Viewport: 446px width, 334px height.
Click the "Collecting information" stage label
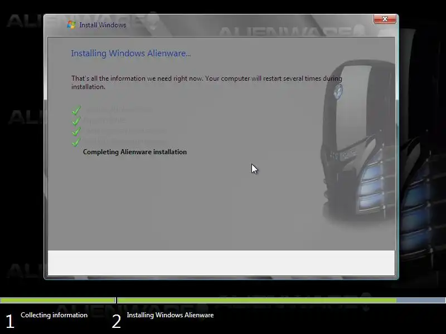[x=54, y=315]
